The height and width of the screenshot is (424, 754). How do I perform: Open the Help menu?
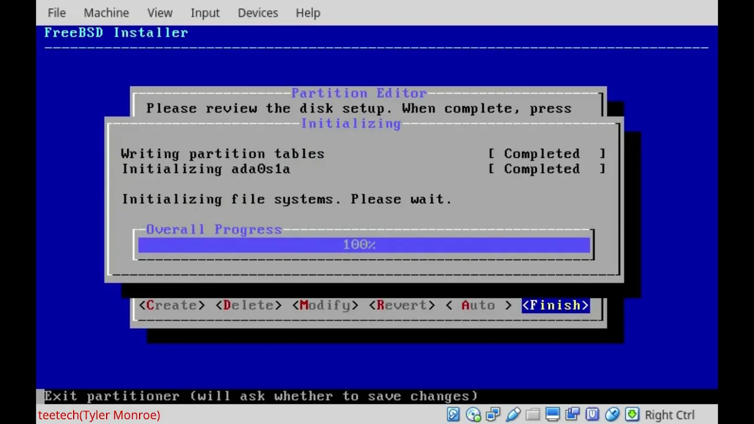(308, 12)
